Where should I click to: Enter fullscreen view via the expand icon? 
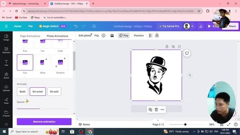229,124
